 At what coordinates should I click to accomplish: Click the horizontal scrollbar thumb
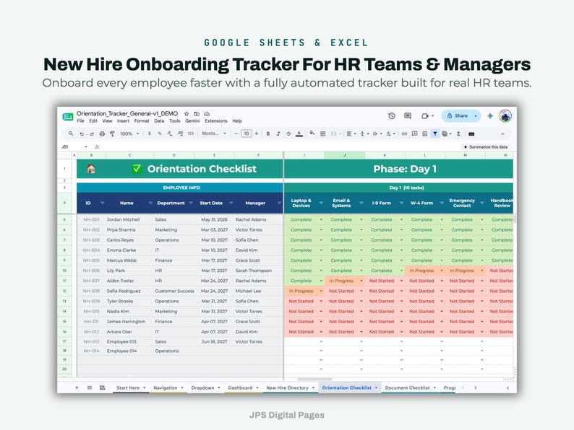tap(314, 379)
